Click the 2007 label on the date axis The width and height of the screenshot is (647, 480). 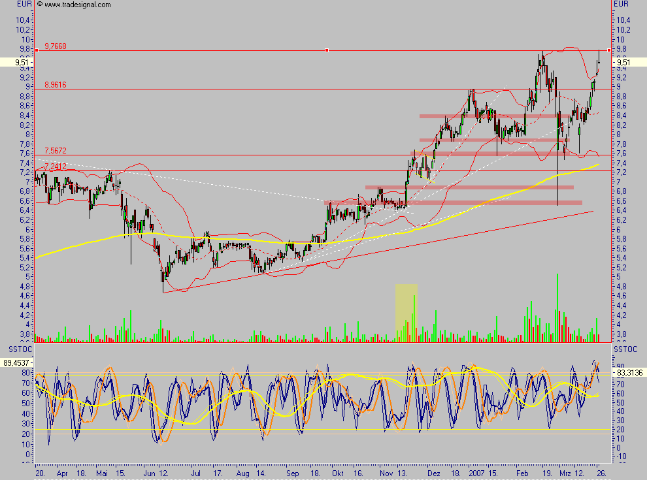pos(477,473)
